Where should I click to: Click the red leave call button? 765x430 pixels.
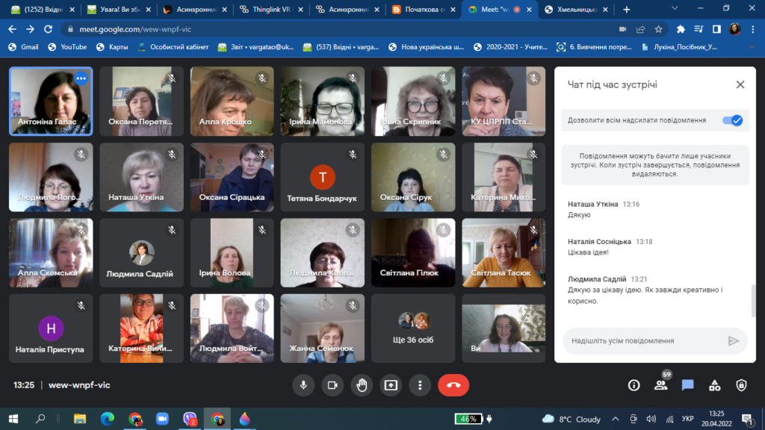453,385
